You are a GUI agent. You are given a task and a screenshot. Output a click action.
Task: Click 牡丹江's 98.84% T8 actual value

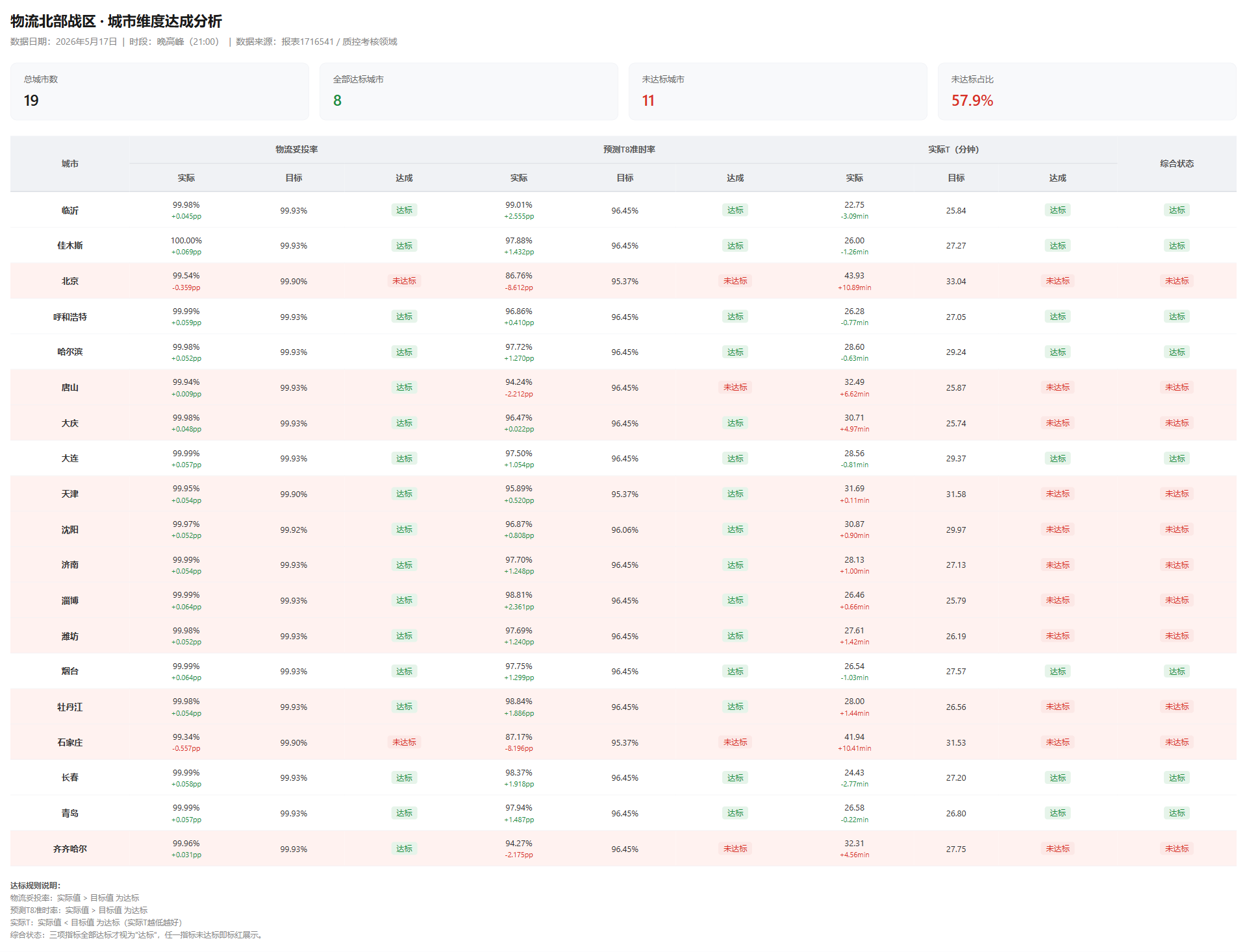pos(519,702)
